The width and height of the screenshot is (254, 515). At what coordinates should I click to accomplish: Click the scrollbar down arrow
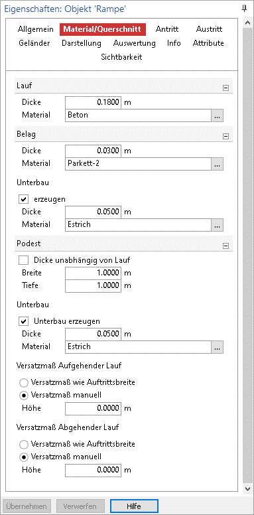click(x=248, y=489)
